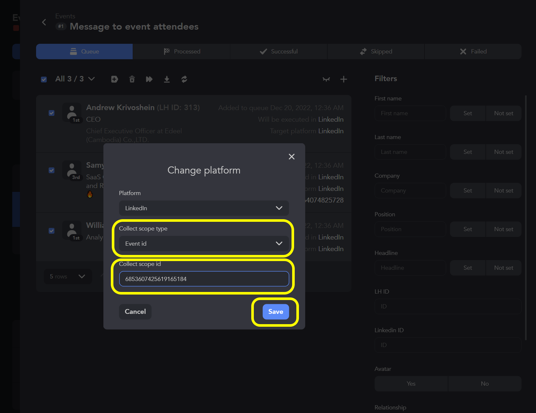The height and width of the screenshot is (413, 536).
Task: Click the filters panel scrollbar
Action: click(526, 218)
